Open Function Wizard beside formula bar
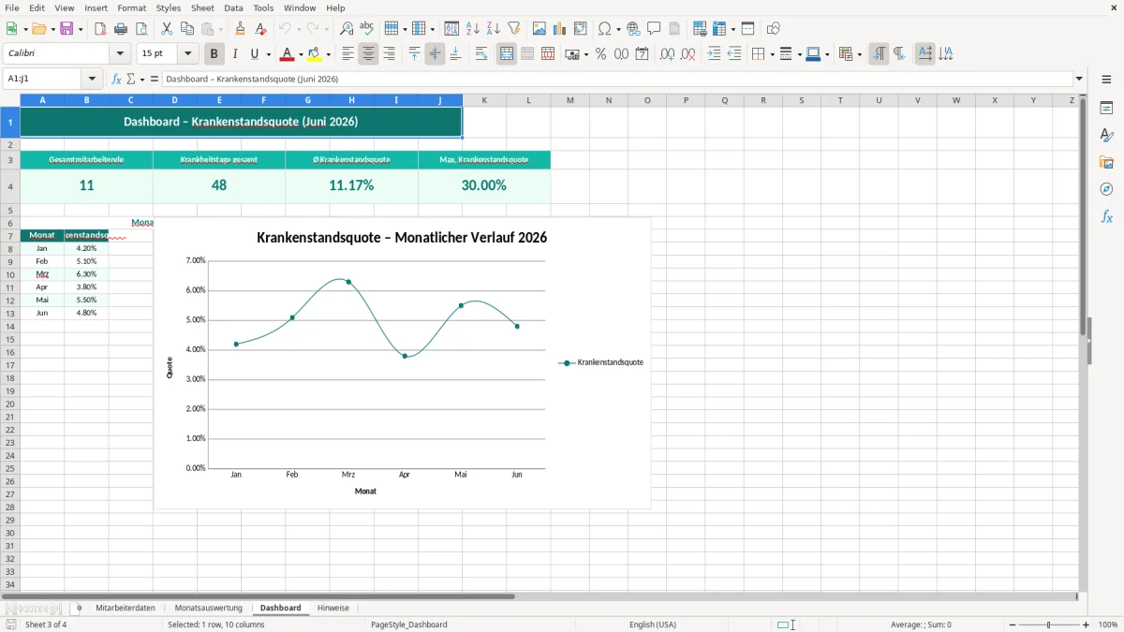Image resolution: width=1124 pixels, height=632 pixels. [x=116, y=80]
